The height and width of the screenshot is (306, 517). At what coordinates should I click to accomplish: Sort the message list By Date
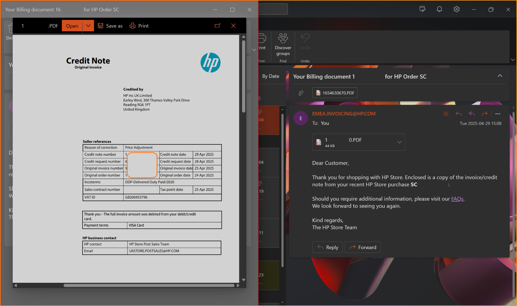pyautogui.click(x=271, y=76)
